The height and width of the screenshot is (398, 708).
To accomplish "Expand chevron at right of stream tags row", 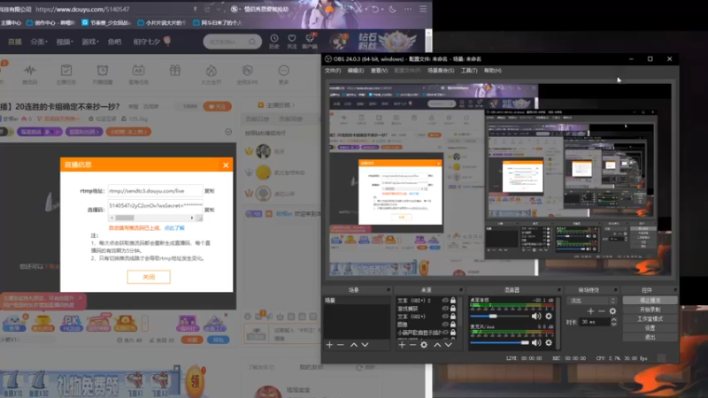I will pos(228,132).
